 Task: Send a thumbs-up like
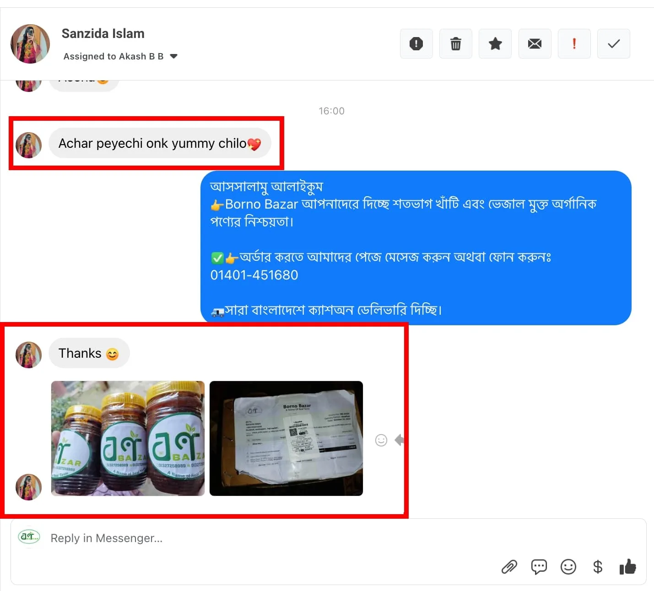[x=627, y=567]
